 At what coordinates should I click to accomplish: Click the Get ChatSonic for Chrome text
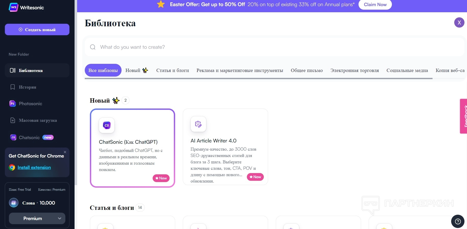36,156
